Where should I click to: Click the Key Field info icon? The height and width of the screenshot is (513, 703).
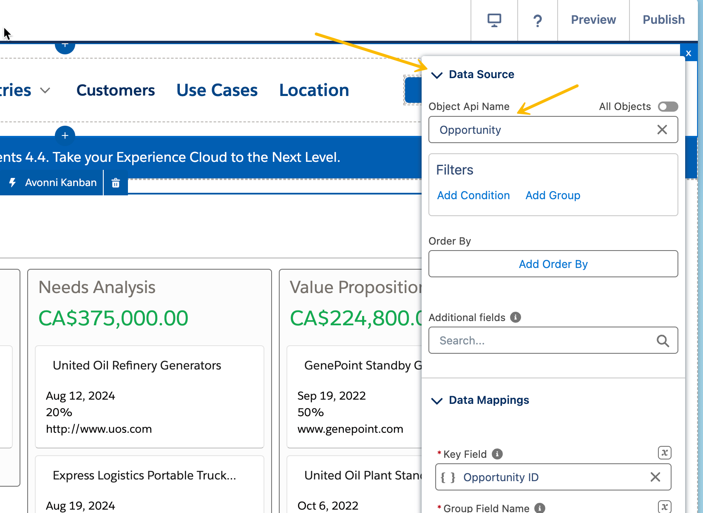pos(497,454)
